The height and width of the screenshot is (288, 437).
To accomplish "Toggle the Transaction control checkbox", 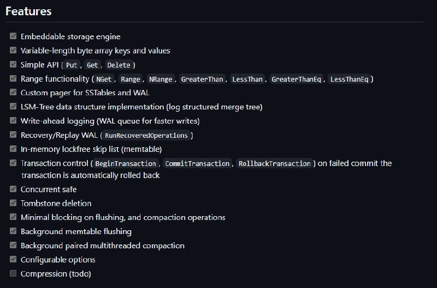I will click(13, 163).
